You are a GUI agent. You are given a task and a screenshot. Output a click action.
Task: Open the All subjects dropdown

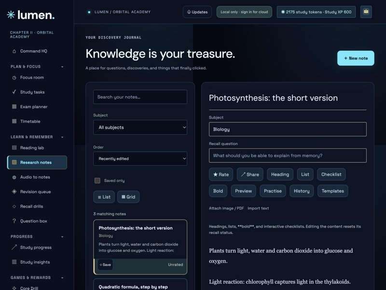[x=140, y=127]
